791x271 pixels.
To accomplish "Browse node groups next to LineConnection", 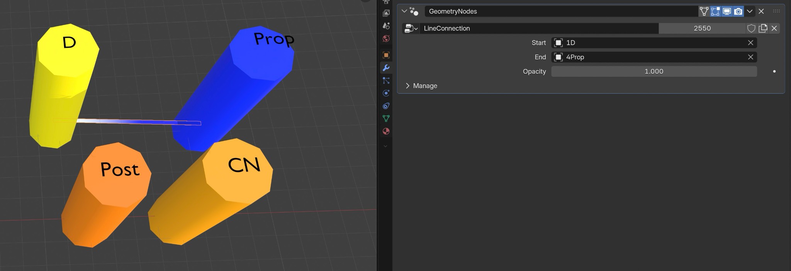I will (411, 29).
